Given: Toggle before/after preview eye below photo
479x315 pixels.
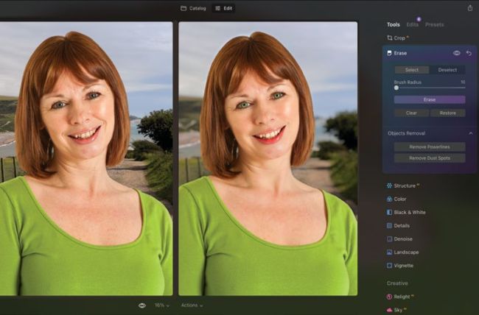Looking at the screenshot, I should (x=141, y=305).
